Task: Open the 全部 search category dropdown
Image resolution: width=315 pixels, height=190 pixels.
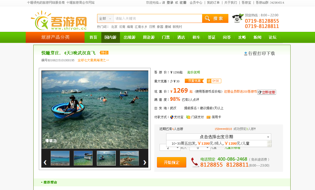Action: pos(106,18)
